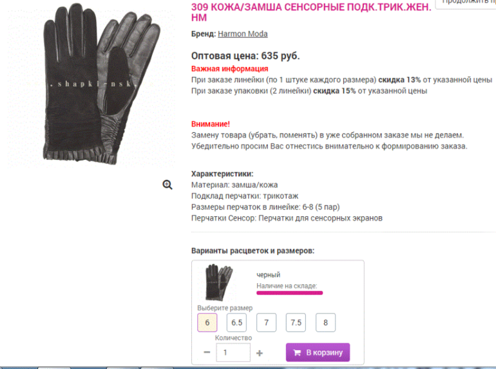Image resolution: width=496 pixels, height=369 pixels.
Task: Click the Оптовая цена price text
Action: [245, 55]
